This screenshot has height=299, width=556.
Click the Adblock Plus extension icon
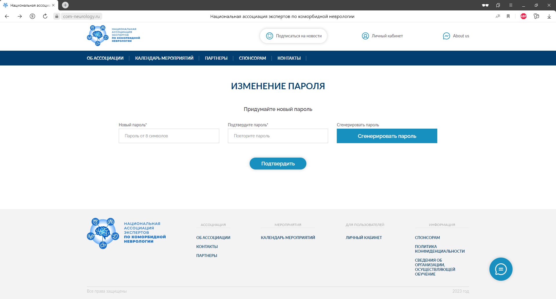pyautogui.click(x=523, y=16)
